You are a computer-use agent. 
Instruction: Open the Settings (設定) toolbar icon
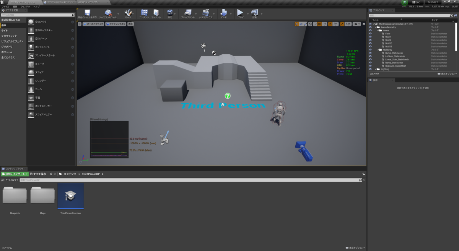point(170,13)
